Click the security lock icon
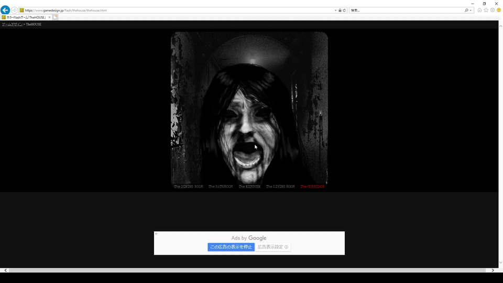 (x=340, y=10)
